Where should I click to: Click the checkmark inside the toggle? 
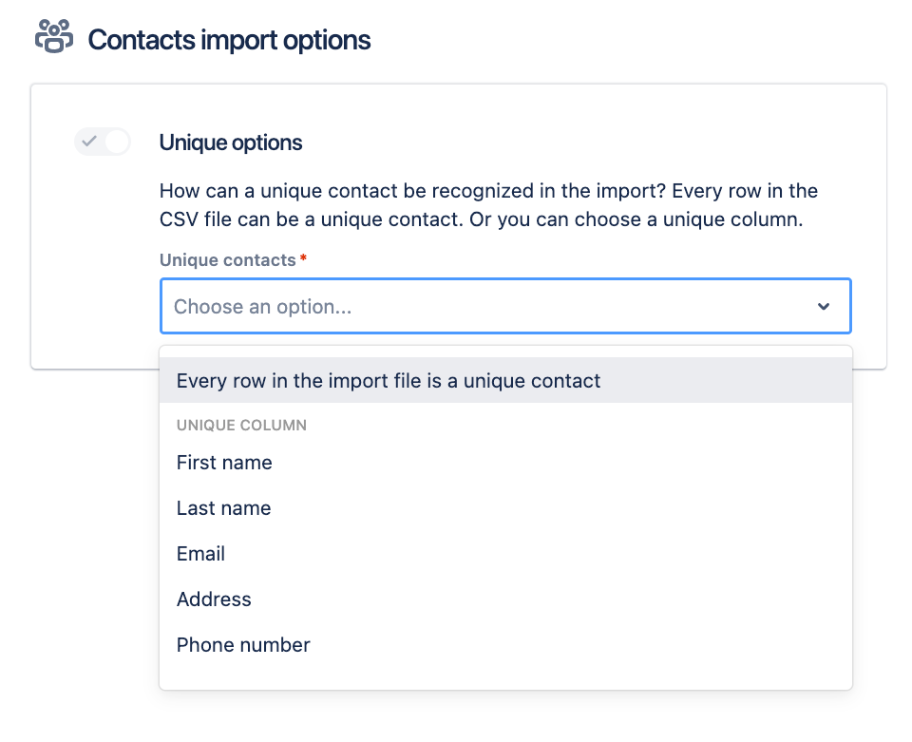(89, 142)
